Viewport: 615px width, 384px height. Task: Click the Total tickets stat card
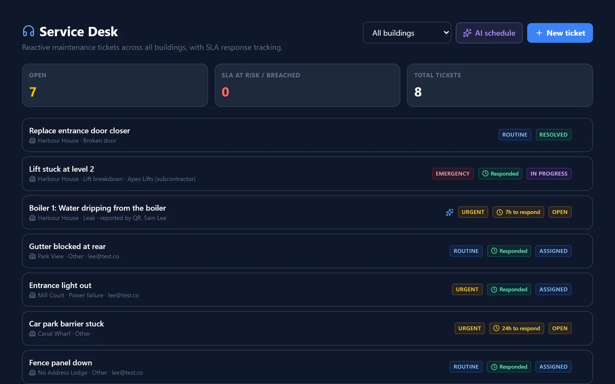point(500,85)
